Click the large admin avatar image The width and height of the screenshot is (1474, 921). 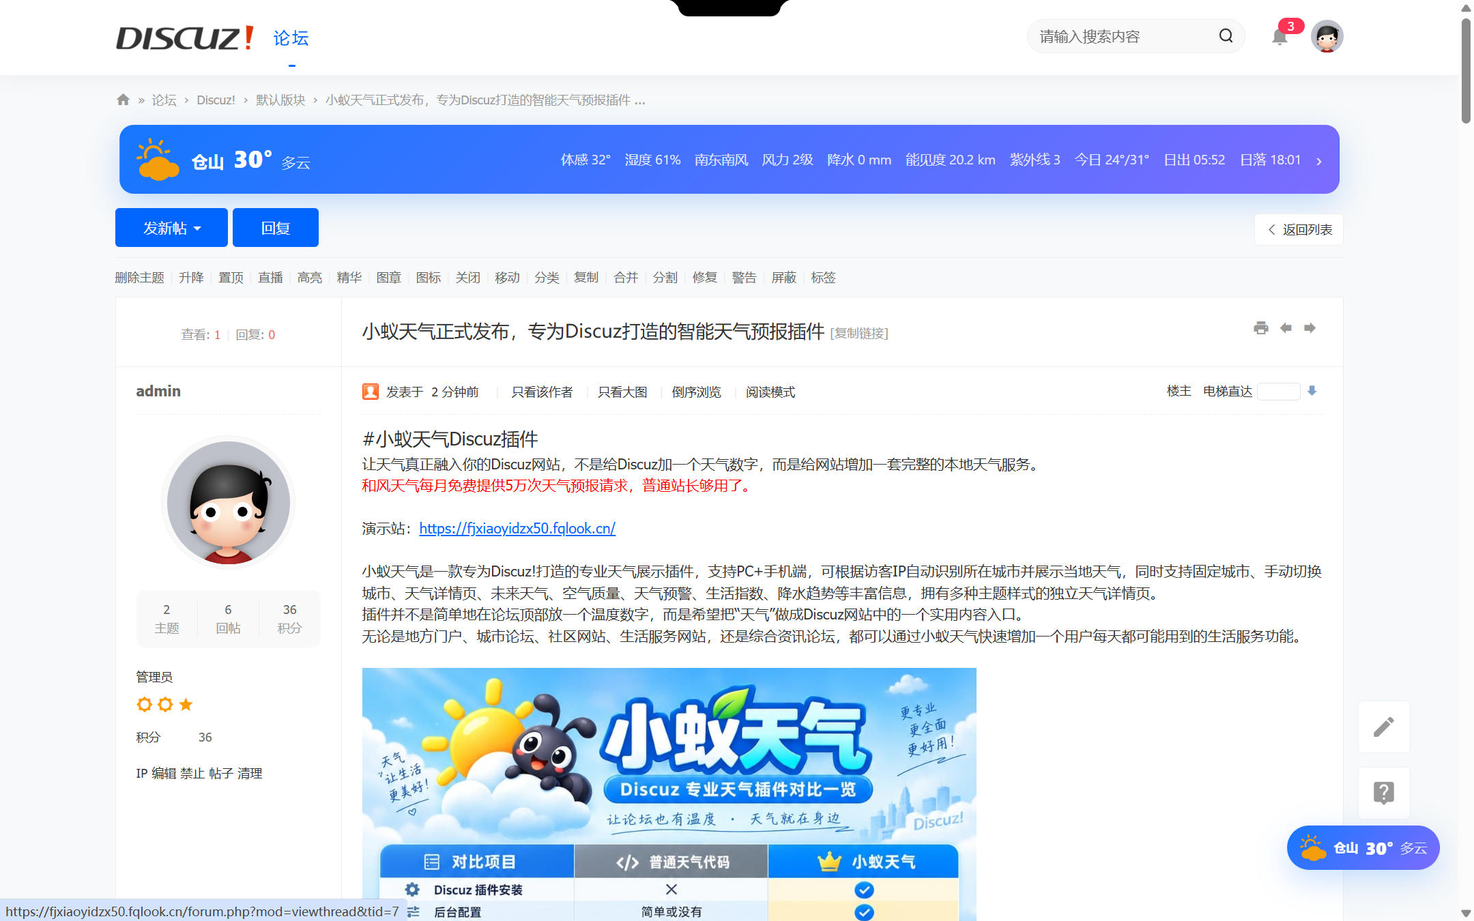tap(228, 502)
